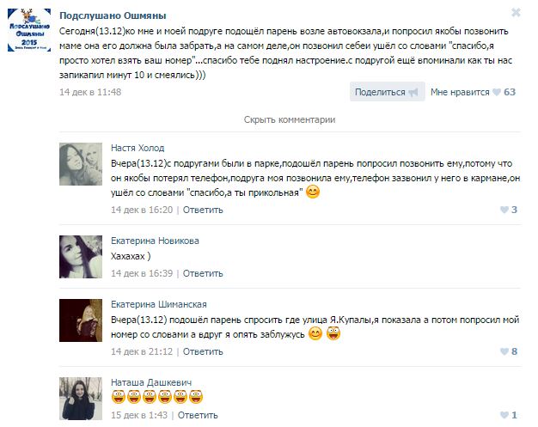The height and width of the screenshot is (427, 538).
Task: Open post timestamp 14 дек в 11:48
Action: [90, 92]
